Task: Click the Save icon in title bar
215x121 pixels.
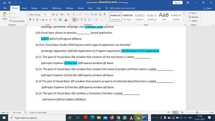Action: click(x=4, y=3)
